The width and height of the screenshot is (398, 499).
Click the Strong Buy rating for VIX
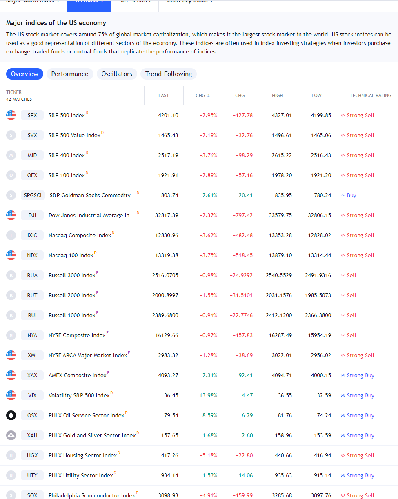click(x=358, y=395)
